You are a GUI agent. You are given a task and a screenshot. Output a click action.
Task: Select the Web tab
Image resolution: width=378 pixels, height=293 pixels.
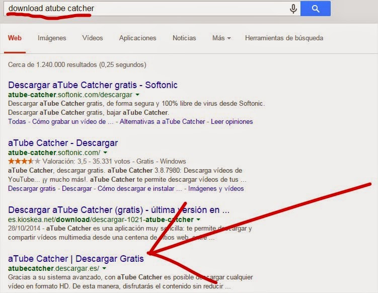tap(15, 38)
